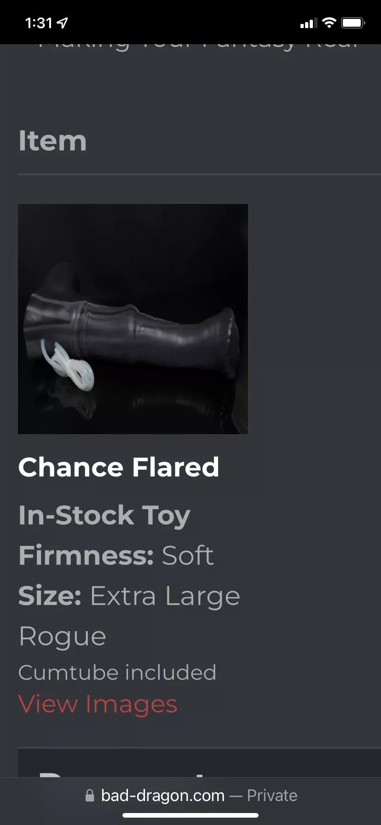This screenshot has width=381, height=825.
Task: Tap the Cumtube included note
Action: 117,673
